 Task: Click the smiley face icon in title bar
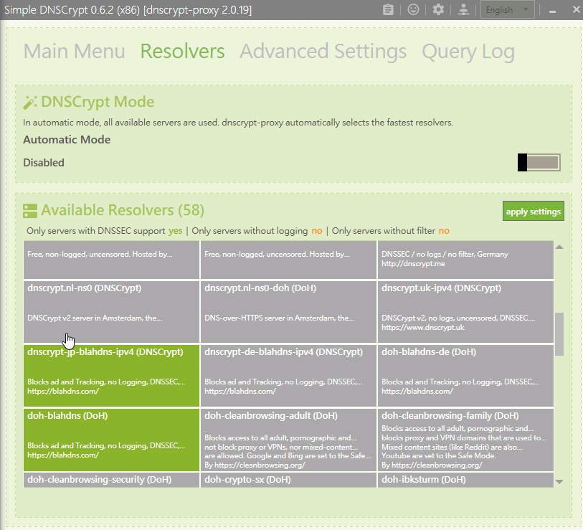click(x=413, y=10)
